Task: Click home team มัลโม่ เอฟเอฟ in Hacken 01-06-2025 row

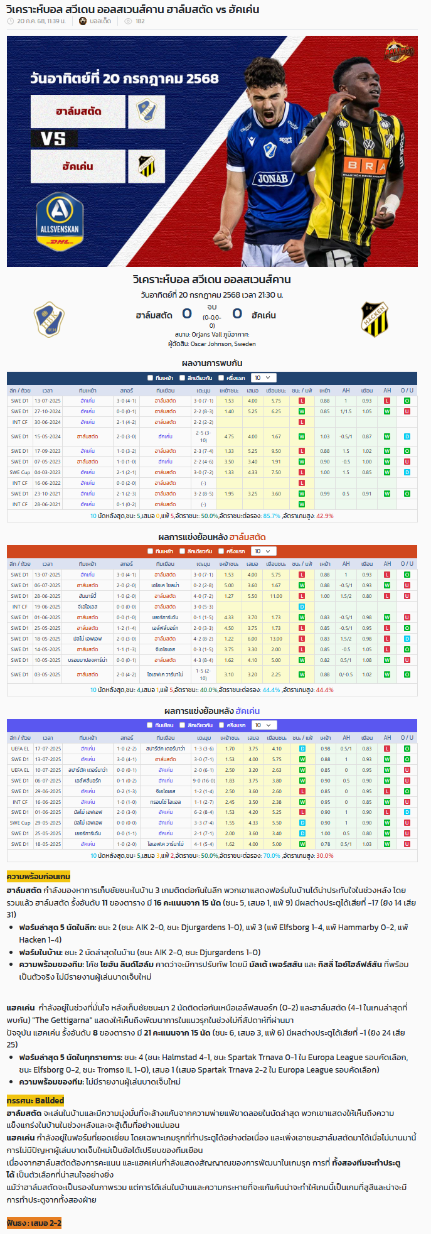Action: [87, 813]
